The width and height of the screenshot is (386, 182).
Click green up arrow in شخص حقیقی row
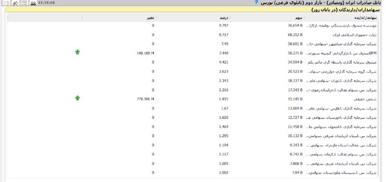point(78,98)
